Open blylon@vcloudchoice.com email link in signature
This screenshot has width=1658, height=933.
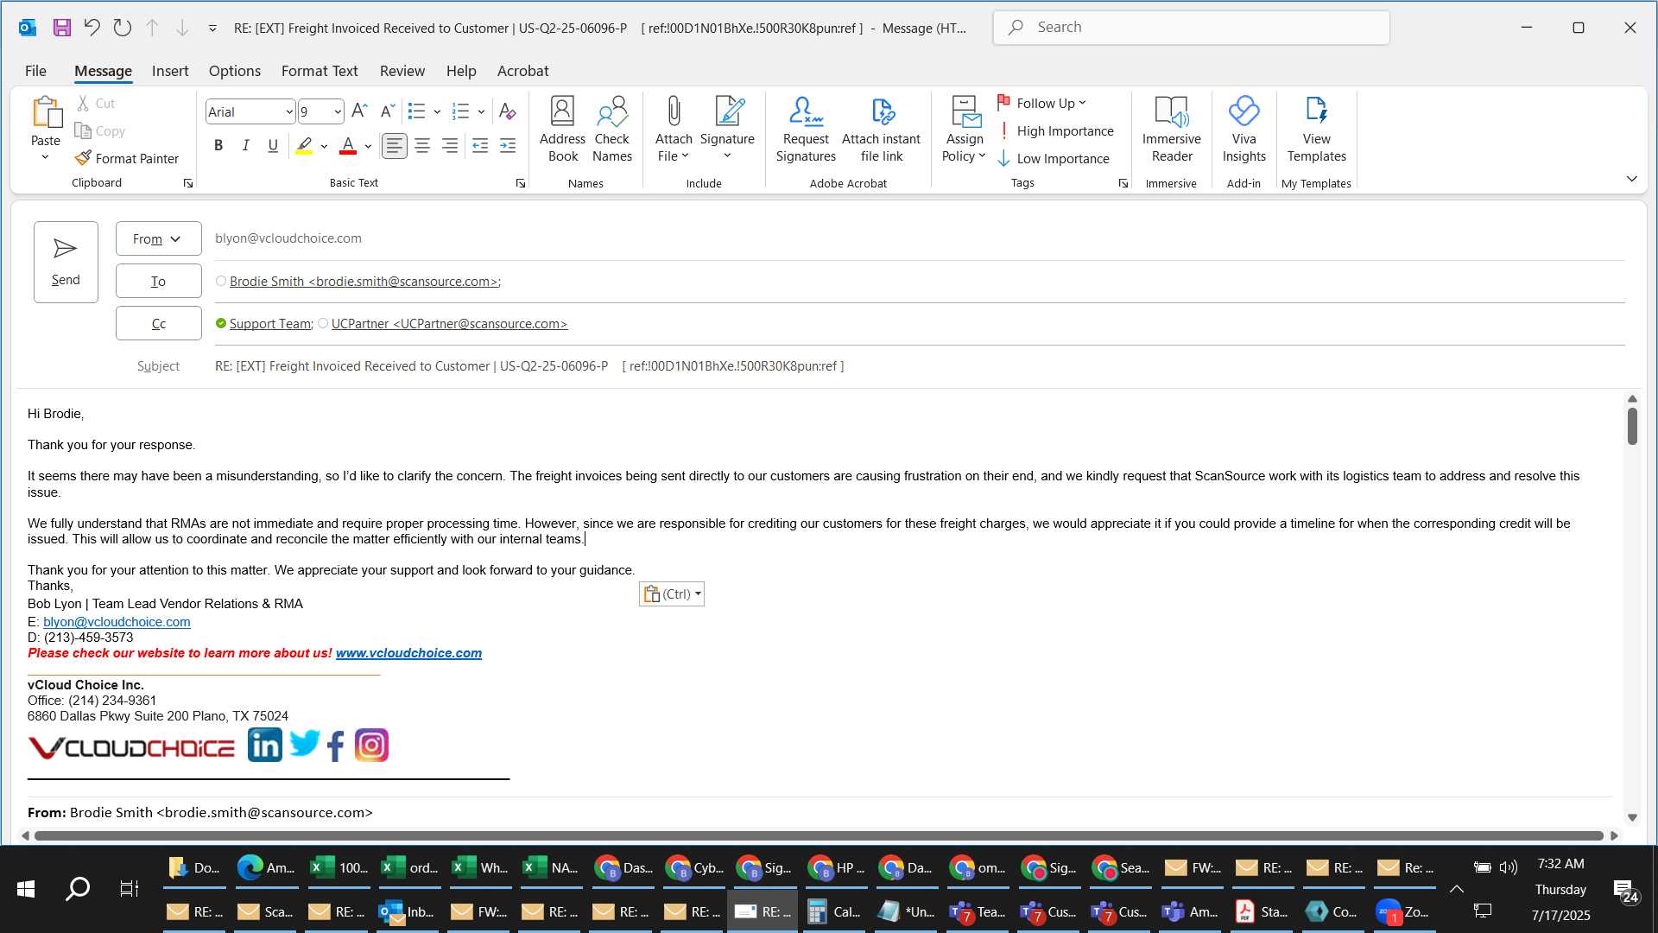(x=117, y=621)
